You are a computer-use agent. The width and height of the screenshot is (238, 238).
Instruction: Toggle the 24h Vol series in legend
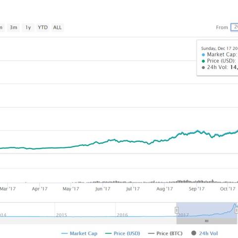click(205, 234)
